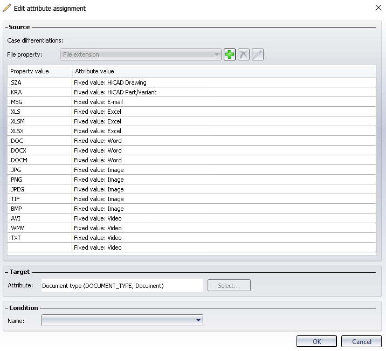Select the .BMP property value
386x351 pixels.
(40, 209)
